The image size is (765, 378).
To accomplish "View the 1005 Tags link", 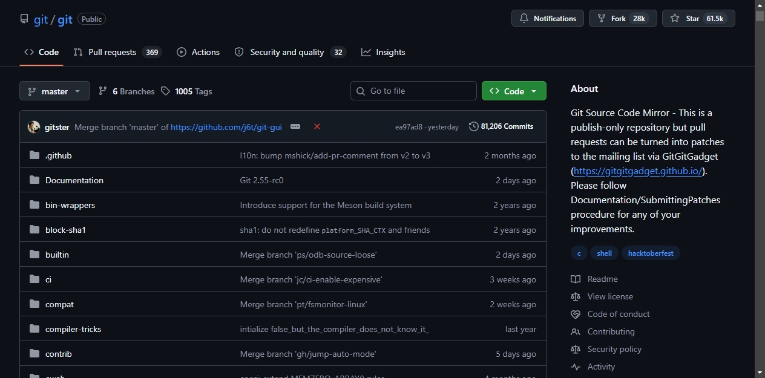I will (x=186, y=91).
